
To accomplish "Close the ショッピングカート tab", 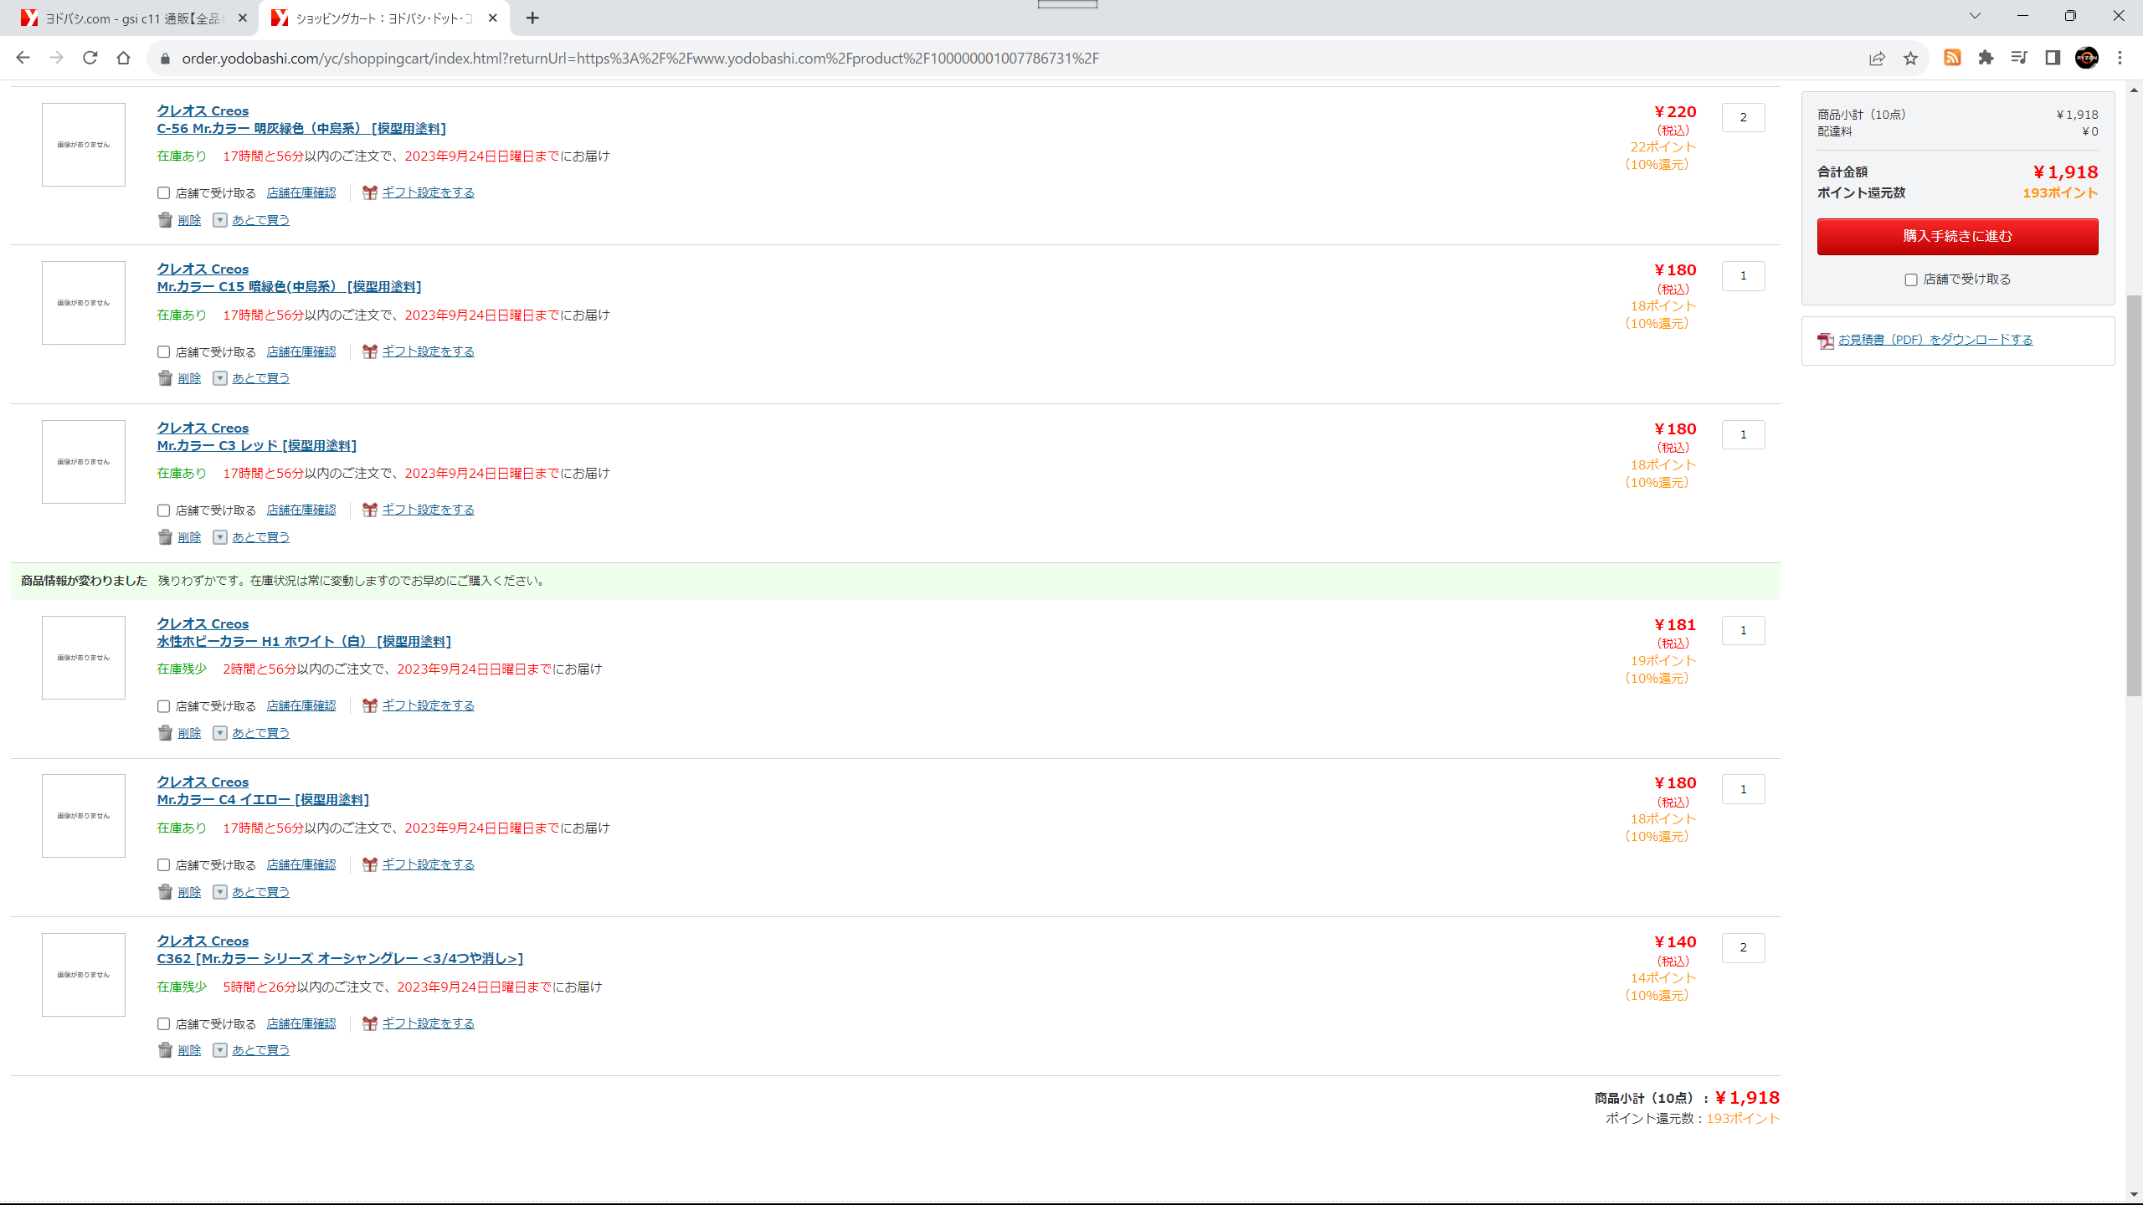I will point(493,18).
